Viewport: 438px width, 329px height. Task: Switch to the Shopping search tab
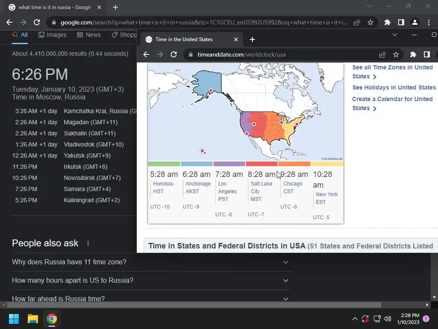click(124, 35)
